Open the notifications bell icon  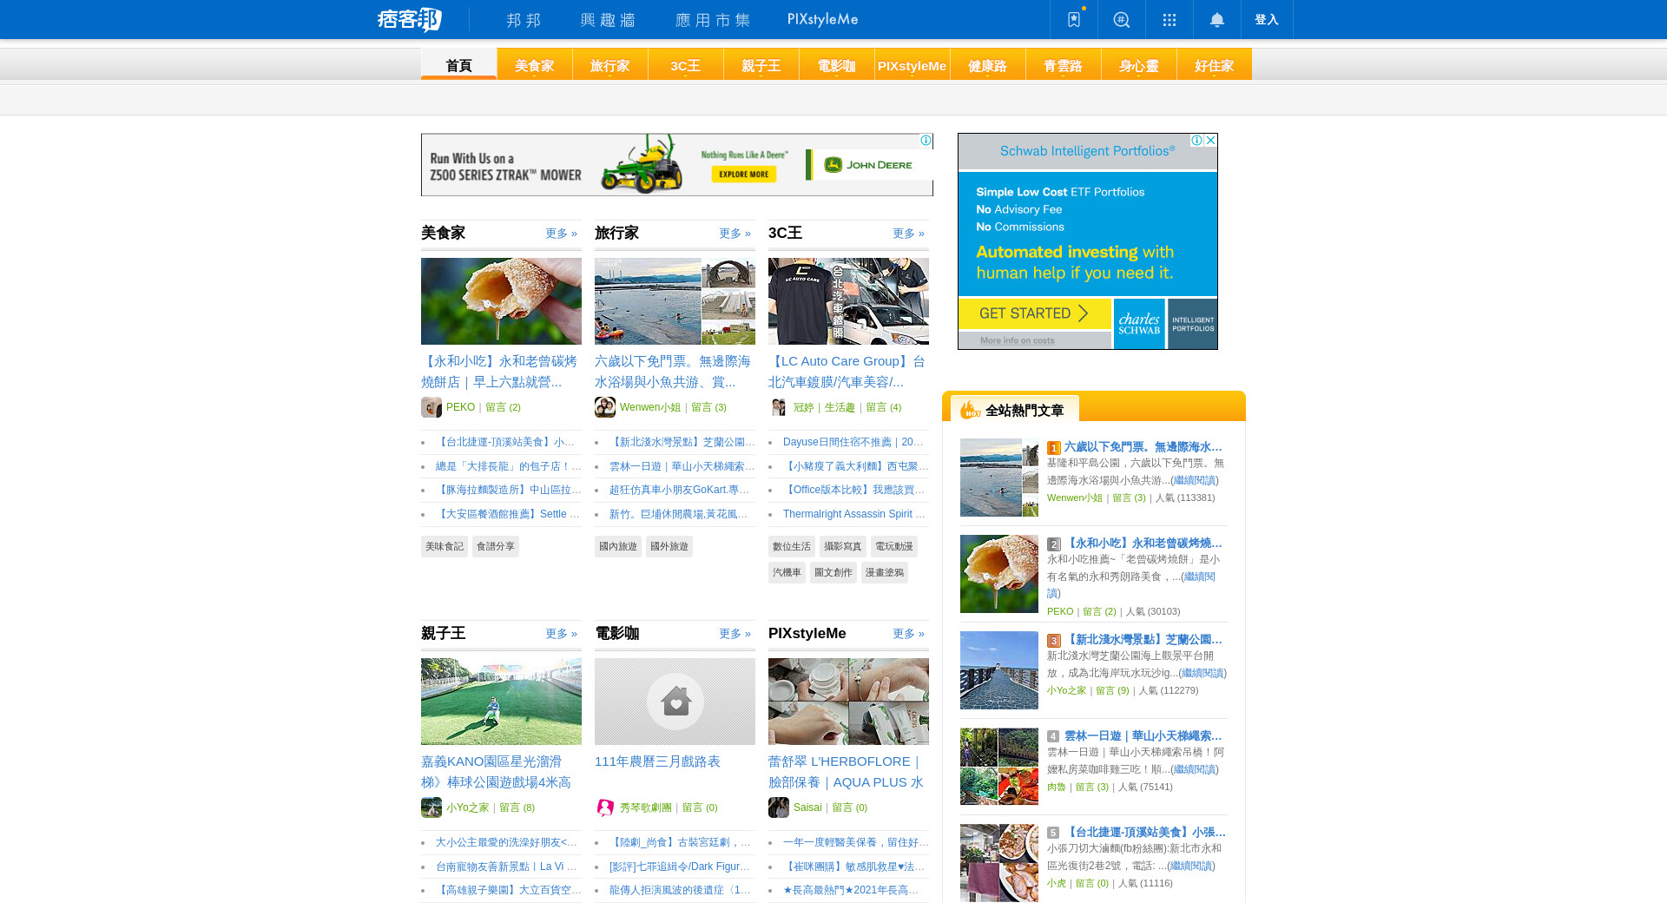[1217, 19]
